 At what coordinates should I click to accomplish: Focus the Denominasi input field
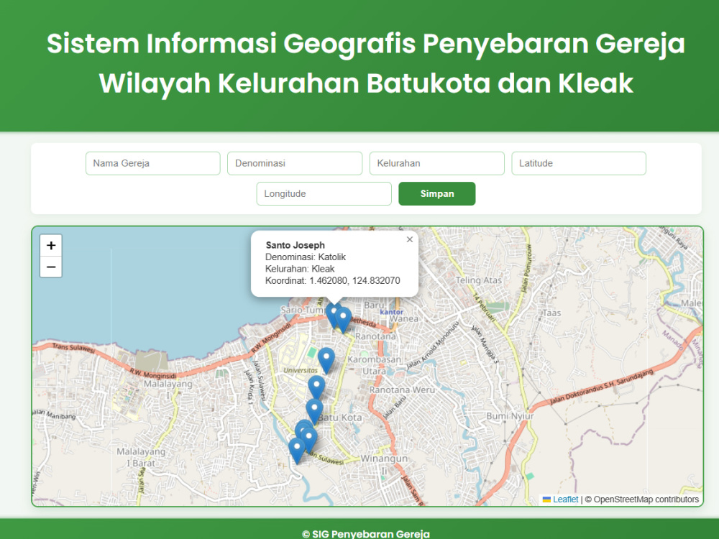click(295, 163)
